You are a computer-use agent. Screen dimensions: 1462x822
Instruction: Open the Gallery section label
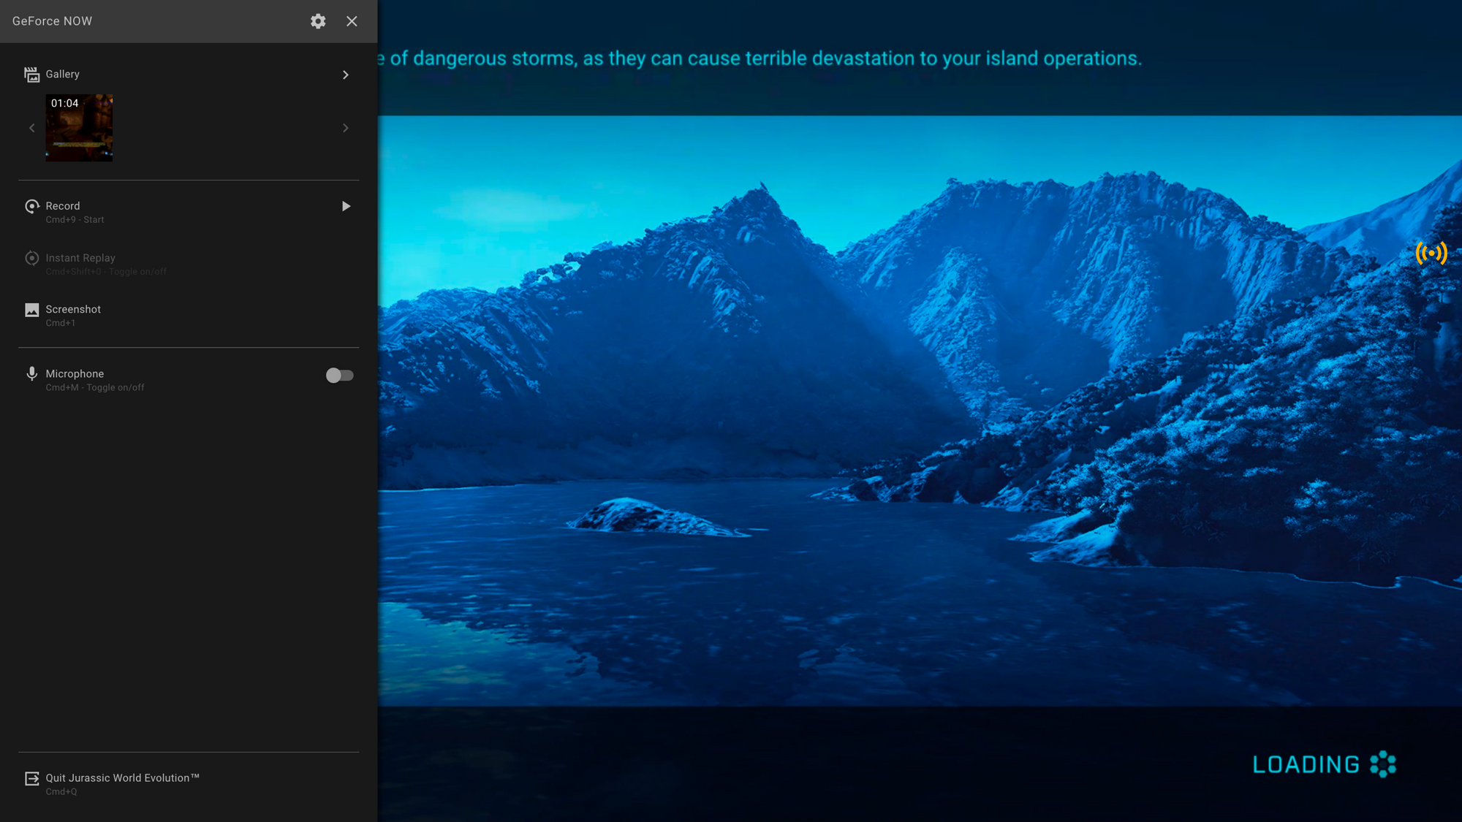[62, 75]
